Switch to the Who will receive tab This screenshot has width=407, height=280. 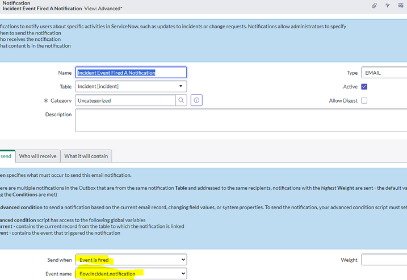click(38, 156)
